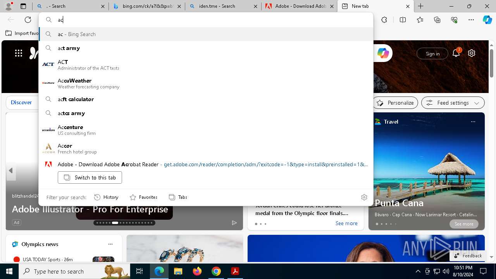The width and height of the screenshot is (496, 279).
Task: Open Browser essentials heart icon
Action: pos(454,20)
